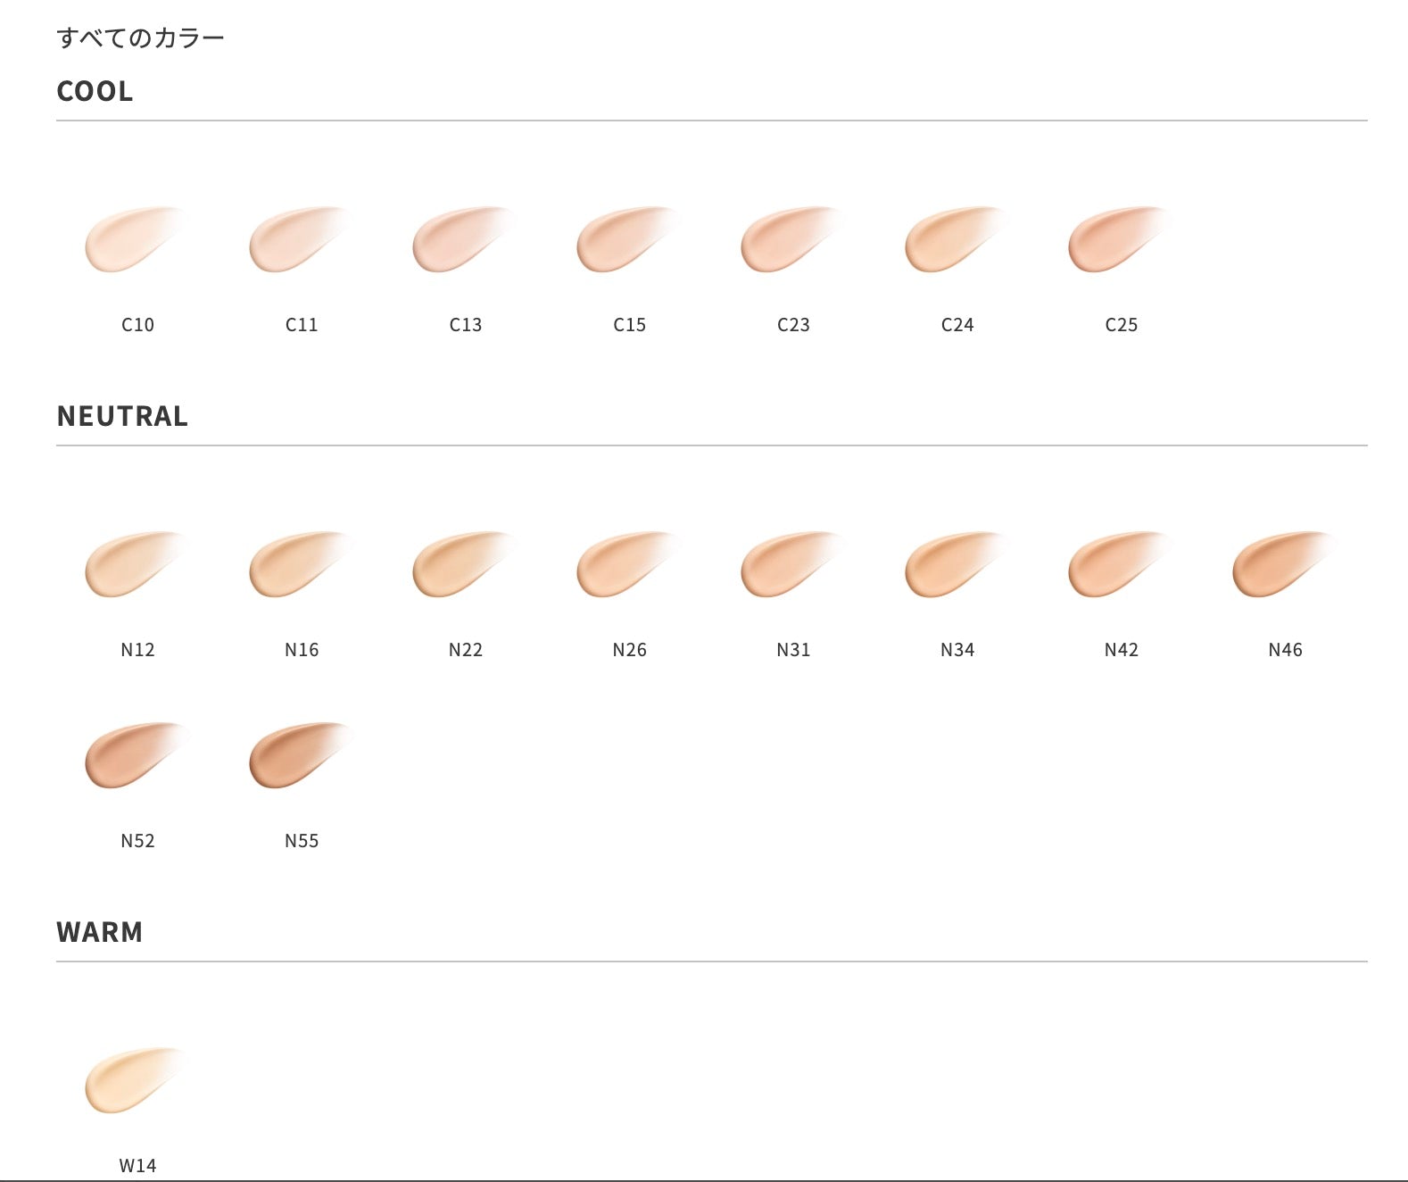Viewport: 1408px width, 1182px height.
Task: Choose the N22 foundation swatch
Action: pyautogui.click(x=457, y=566)
